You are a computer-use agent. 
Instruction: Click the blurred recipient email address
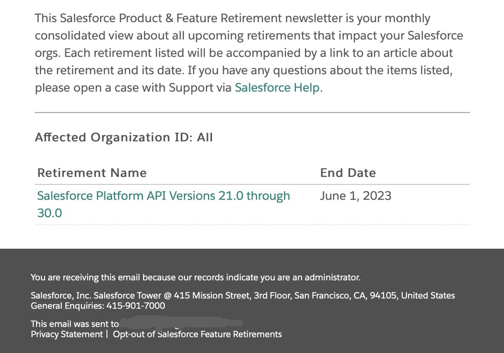pyautogui.click(x=181, y=323)
